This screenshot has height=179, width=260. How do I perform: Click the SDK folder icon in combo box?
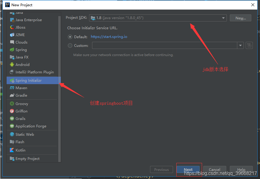click(x=93, y=18)
